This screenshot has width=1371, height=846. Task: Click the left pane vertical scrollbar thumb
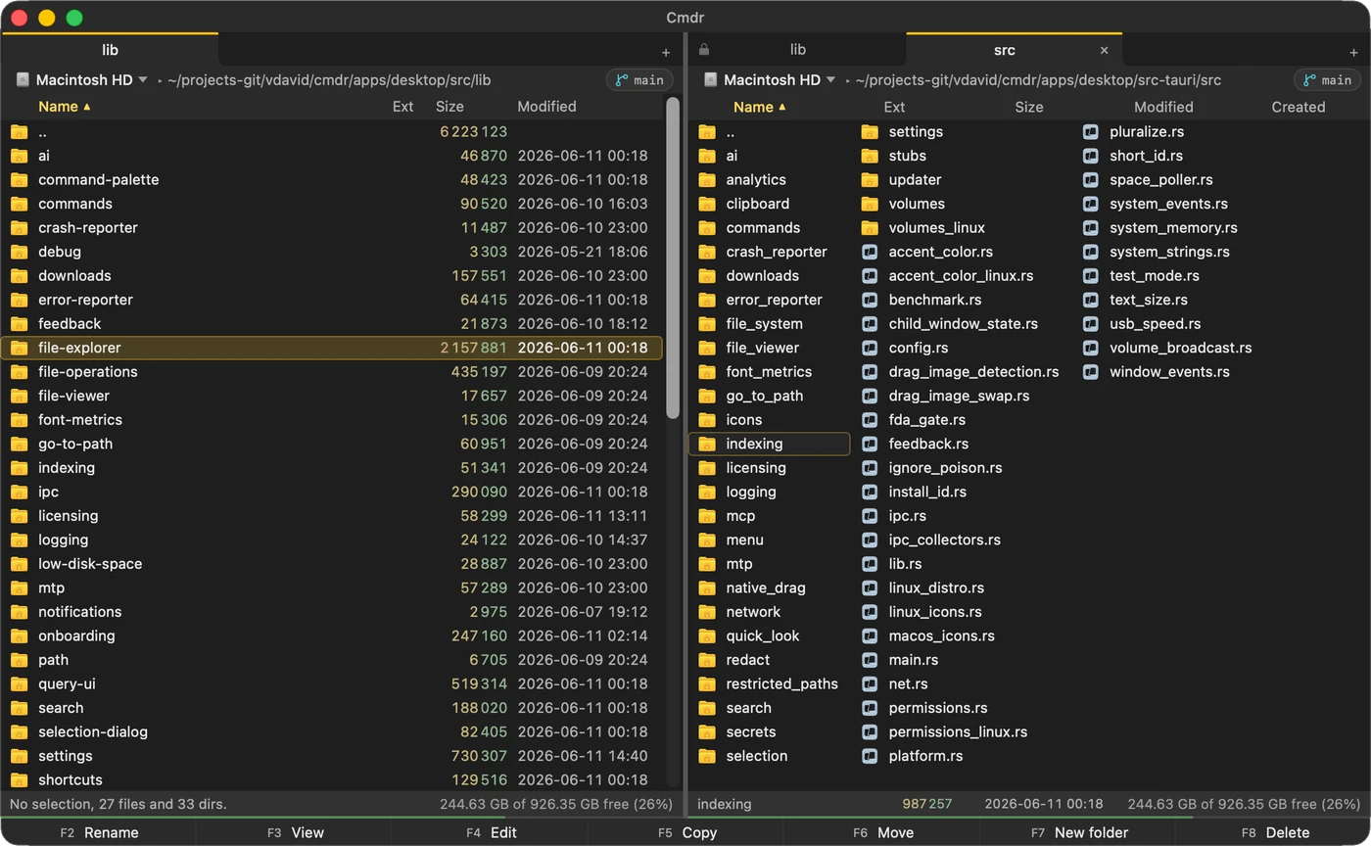pyautogui.click(x=673, y=258)
